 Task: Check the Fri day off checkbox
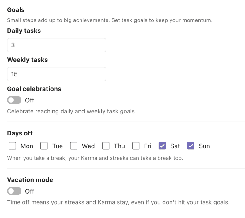click(136, 146)
